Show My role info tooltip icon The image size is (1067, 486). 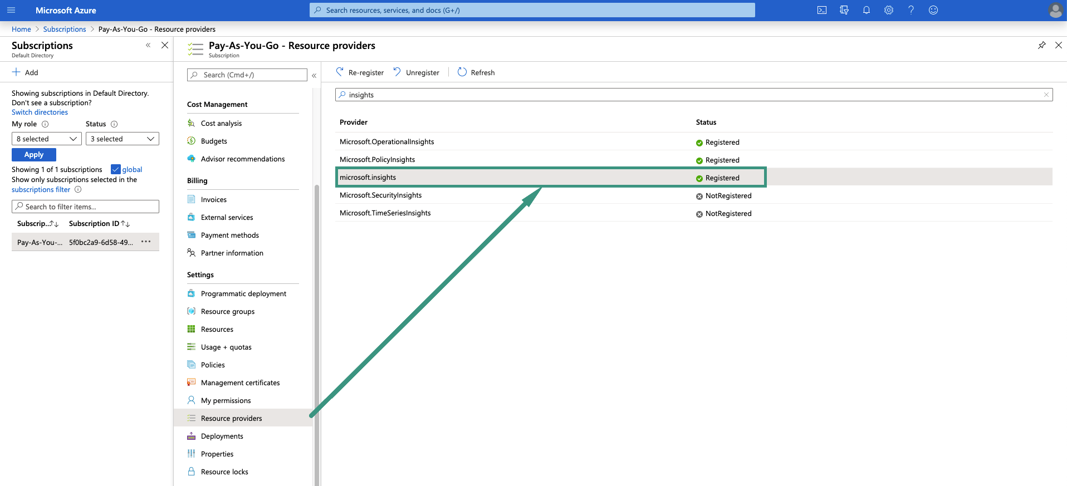tap(45, 124)
